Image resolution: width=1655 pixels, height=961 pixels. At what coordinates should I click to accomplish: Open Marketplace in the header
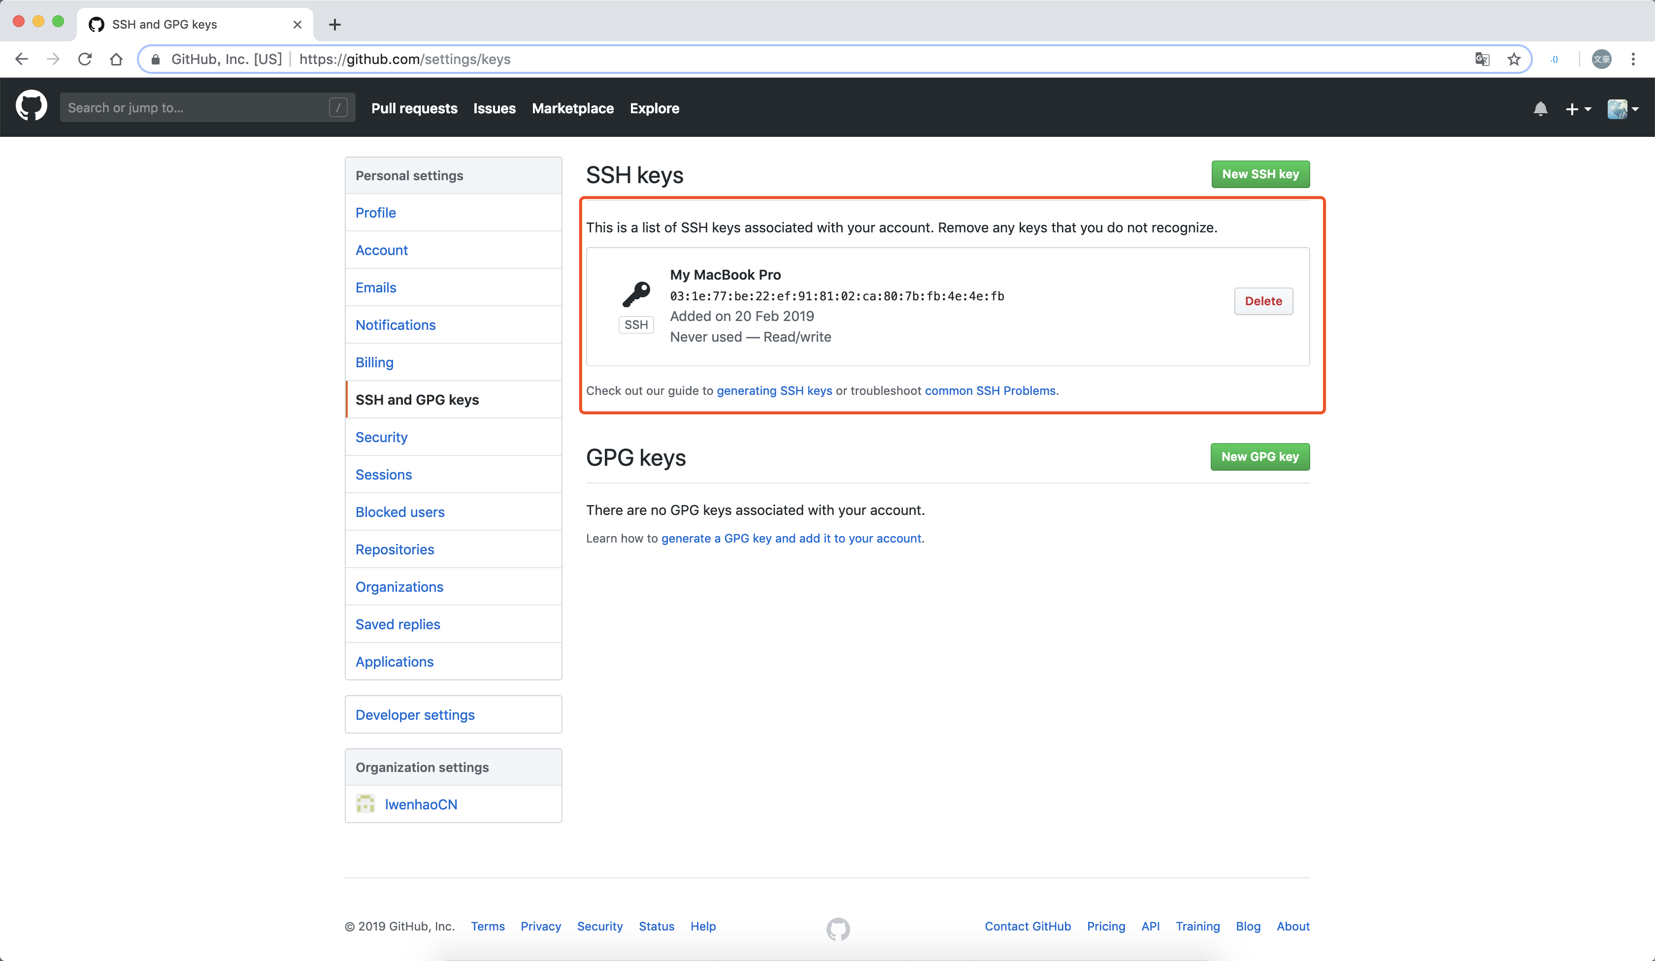click(x=573, y=108)
